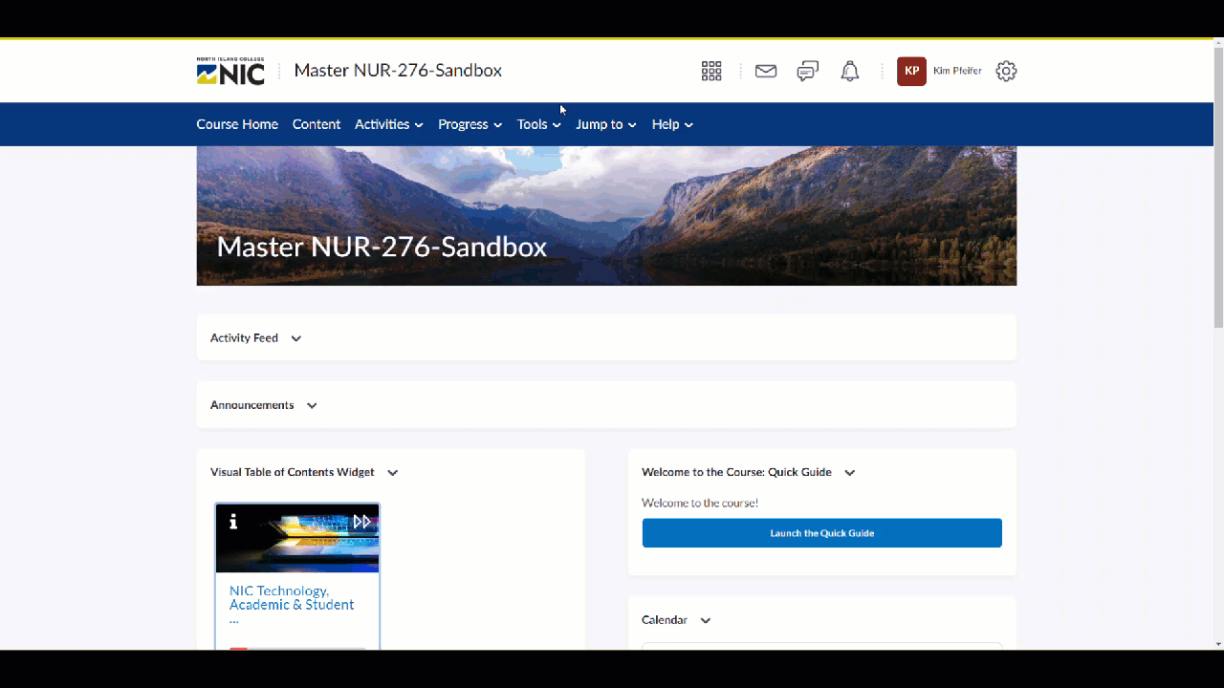This screenshot has width=1224, height=688.
Task: Click the Announcements heading text
Action: (x=251, y=405)
